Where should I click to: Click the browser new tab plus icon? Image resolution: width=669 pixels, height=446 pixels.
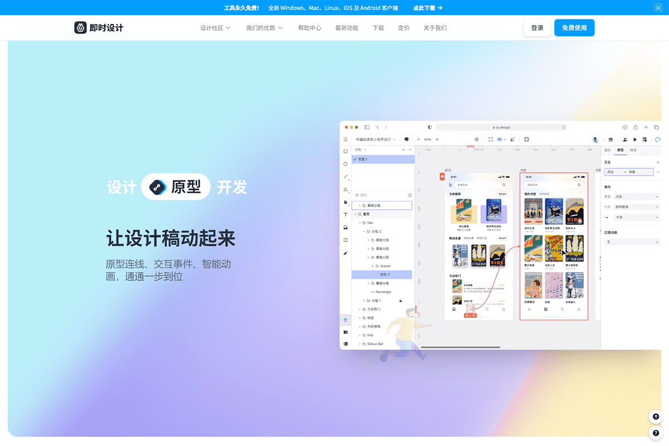pos(646,127)
